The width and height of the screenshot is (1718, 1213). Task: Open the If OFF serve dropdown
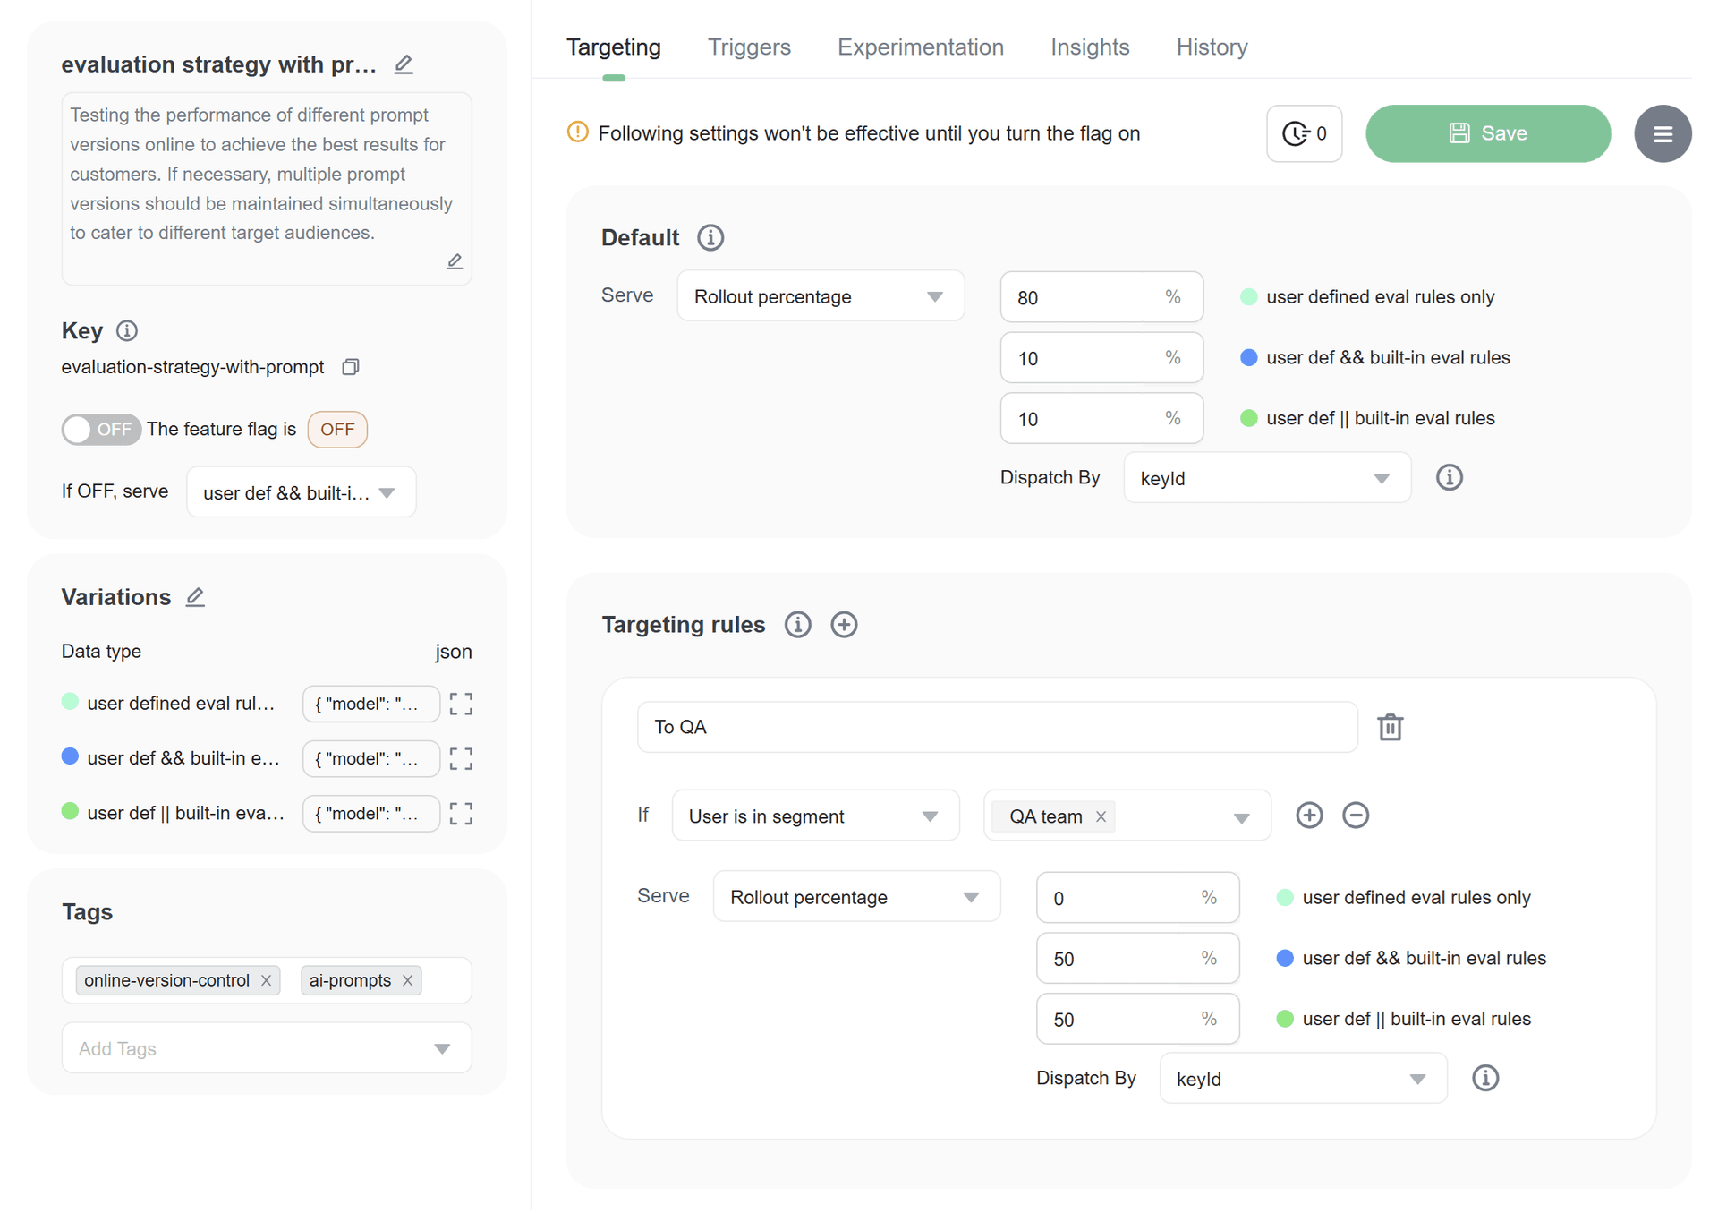(x=301, y=492)
